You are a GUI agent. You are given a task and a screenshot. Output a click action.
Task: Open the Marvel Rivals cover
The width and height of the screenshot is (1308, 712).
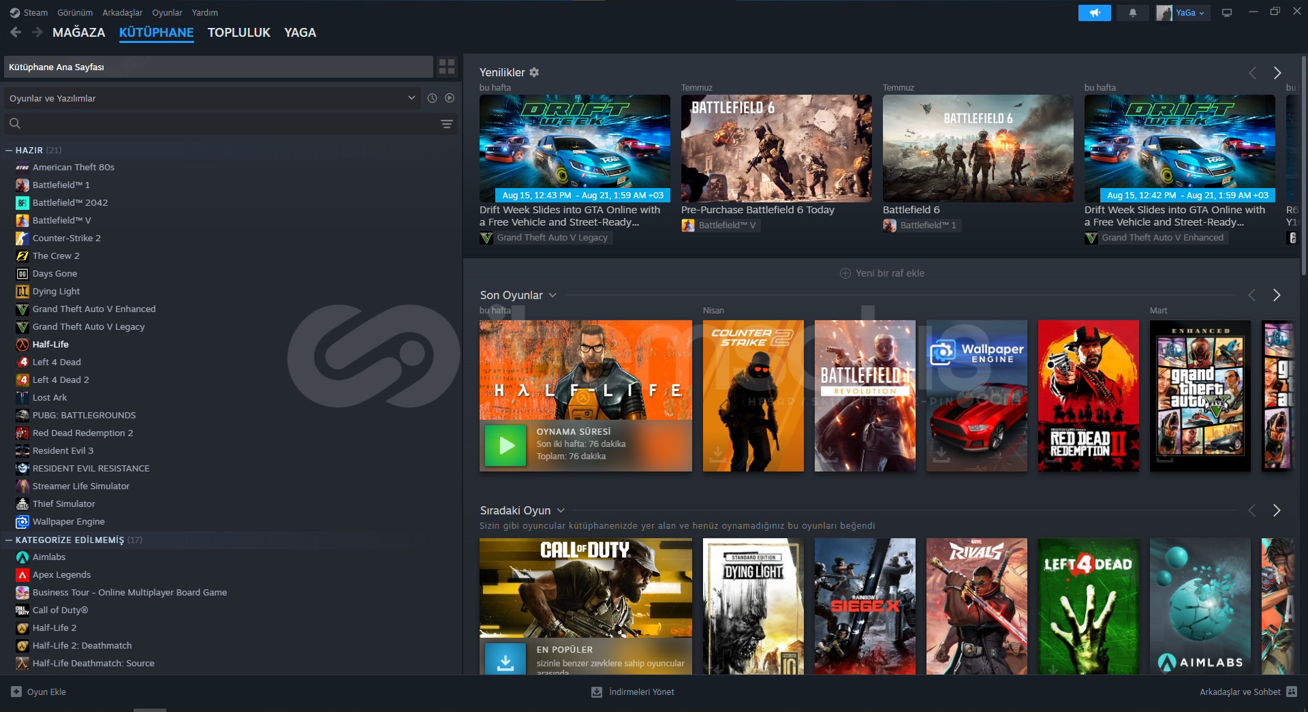coord(977,606)
